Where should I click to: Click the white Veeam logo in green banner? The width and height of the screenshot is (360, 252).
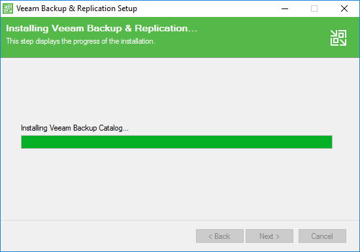click(338, 38)
